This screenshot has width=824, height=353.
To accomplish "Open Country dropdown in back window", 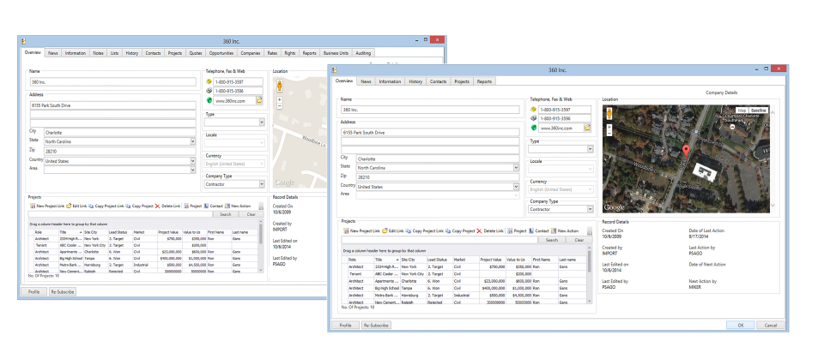I will (x=193, y=162).
